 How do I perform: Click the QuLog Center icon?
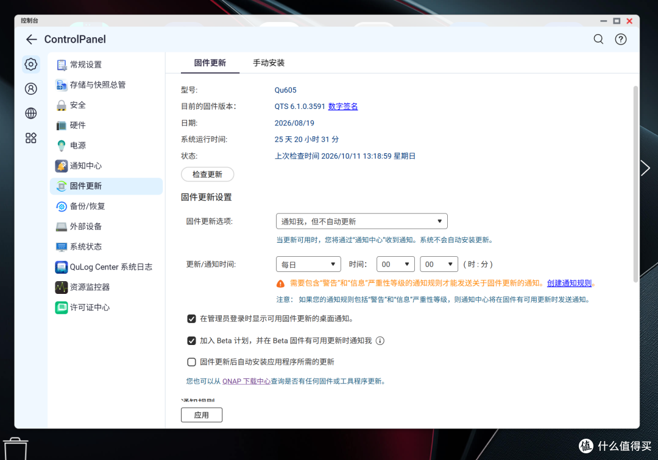(x=62, y=267)
